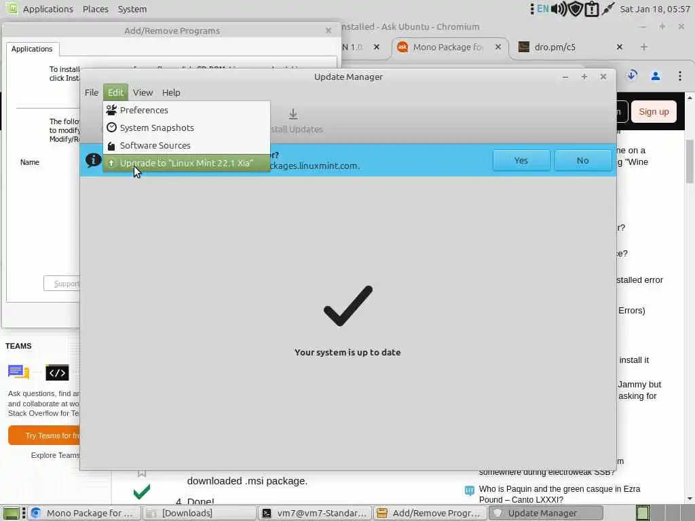Image resolution: width=695 pixels, height=521 pixels.
Task: Click the Support button in Add/Remove Programs
Action: tap(62, 284)
